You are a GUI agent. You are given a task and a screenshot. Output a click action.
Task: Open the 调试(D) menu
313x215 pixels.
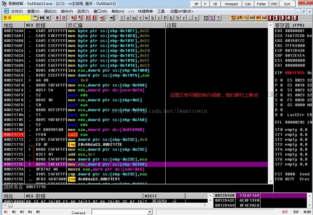pos(50,11)
